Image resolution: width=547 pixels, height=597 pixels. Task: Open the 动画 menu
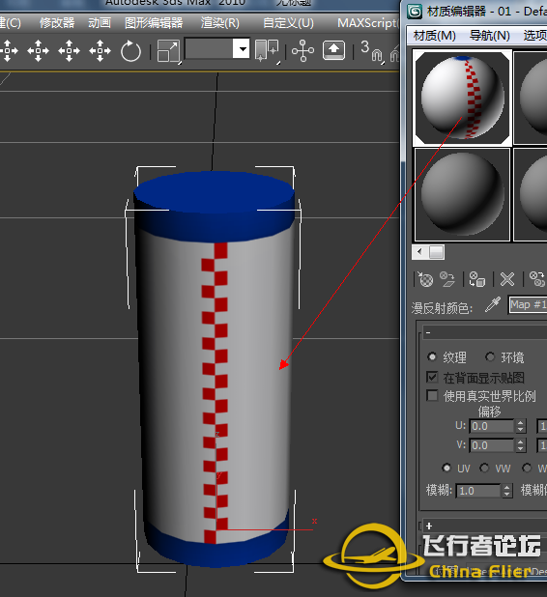pyautogui.click(x=100, y=23)
